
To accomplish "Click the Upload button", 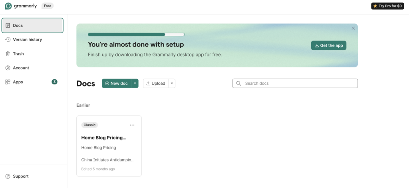I will [156, 84].
